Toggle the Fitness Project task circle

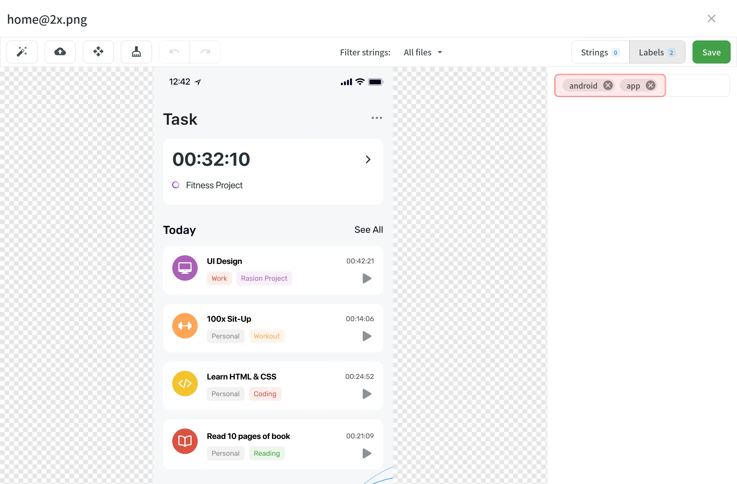176,185
